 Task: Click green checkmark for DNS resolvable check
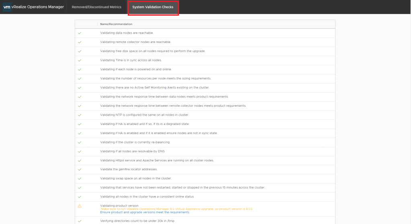coord(80,151)
